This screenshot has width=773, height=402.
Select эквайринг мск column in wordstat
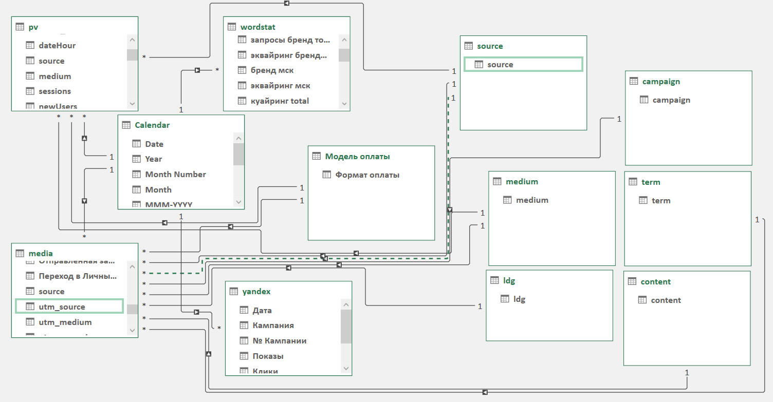pos(282,85)
